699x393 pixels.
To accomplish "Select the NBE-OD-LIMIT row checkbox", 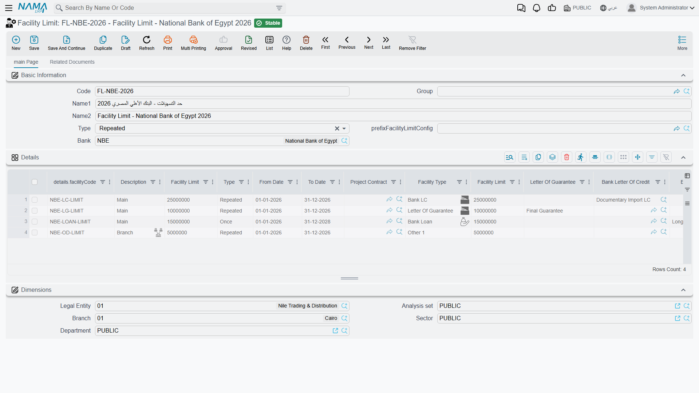I will 35,233.
